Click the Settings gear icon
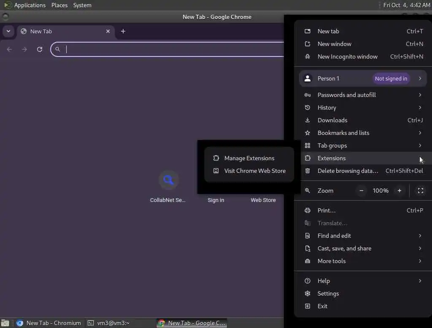The height and width of the screenshot is (328, 432). pyautogui.click(x=308, y=294)
